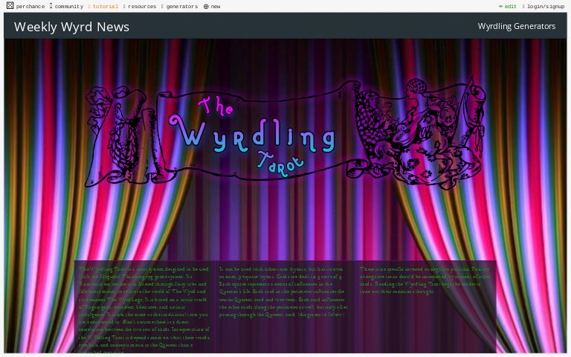Click the right text column paragraph

point(425,280)
